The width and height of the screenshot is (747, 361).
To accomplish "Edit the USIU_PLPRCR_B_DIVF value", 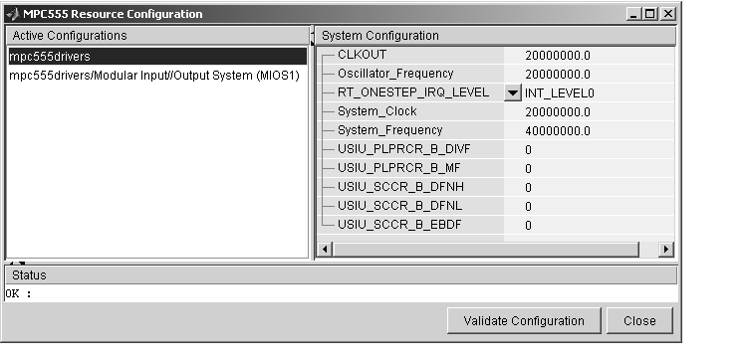I will click(589, 150).
